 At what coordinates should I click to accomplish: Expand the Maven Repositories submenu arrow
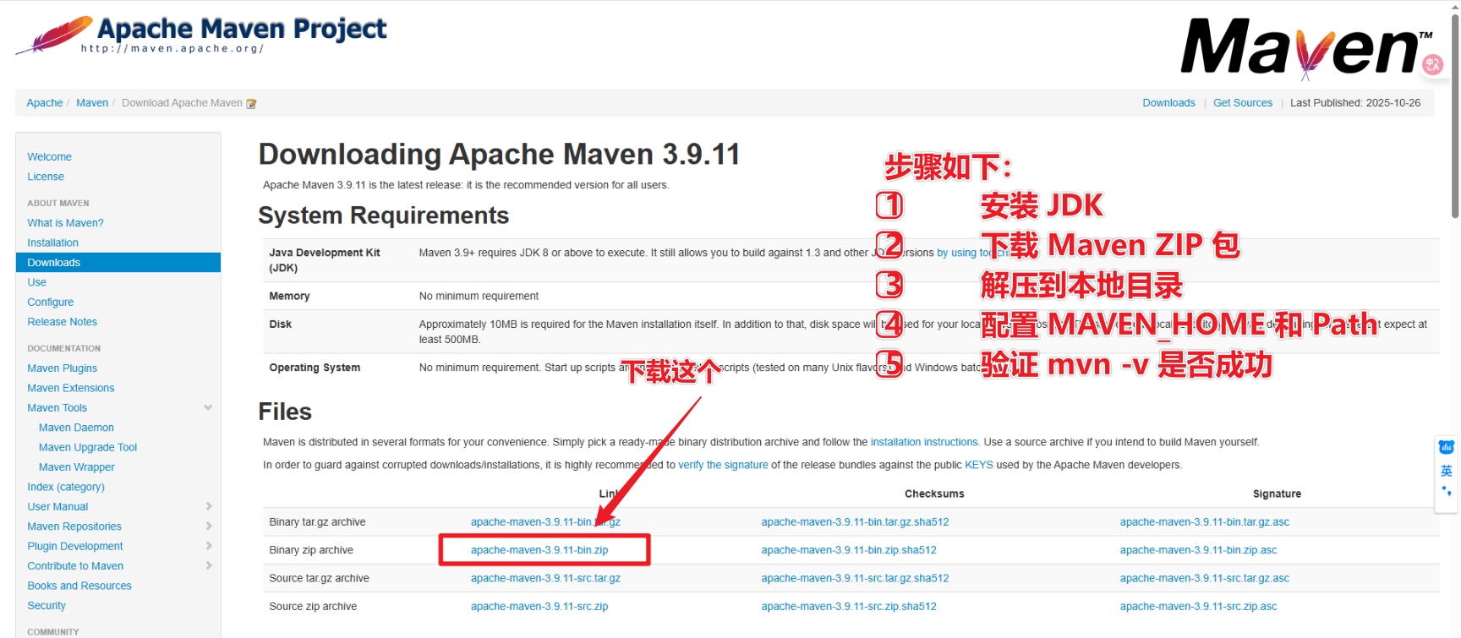tap(208, 526)
